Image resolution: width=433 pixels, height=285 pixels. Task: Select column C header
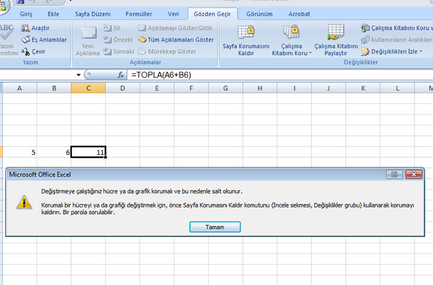pyautogui.click(x=89, y=88)
